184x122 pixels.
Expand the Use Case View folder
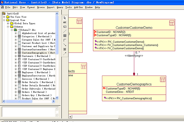click(x=4, y=17)
